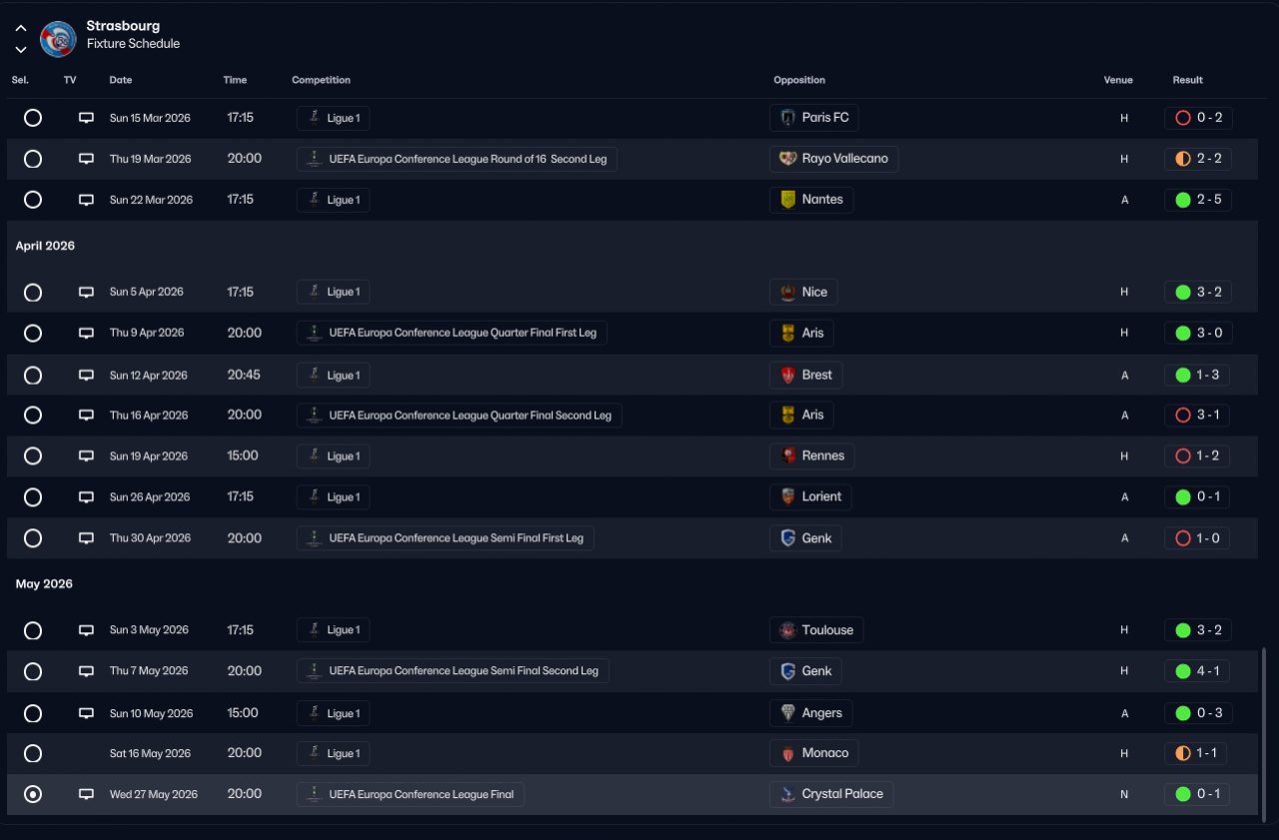Screen dimensions: 1279x840
Task: Click the "April 2026" month heading
Action: point(45,246)
